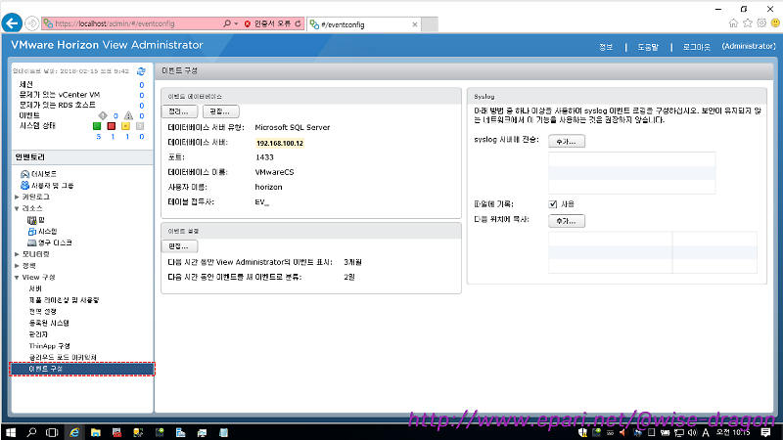This screenshot has width=783, height=440.
Task: Open the 도움말 help link
Action: pos(648,46)
